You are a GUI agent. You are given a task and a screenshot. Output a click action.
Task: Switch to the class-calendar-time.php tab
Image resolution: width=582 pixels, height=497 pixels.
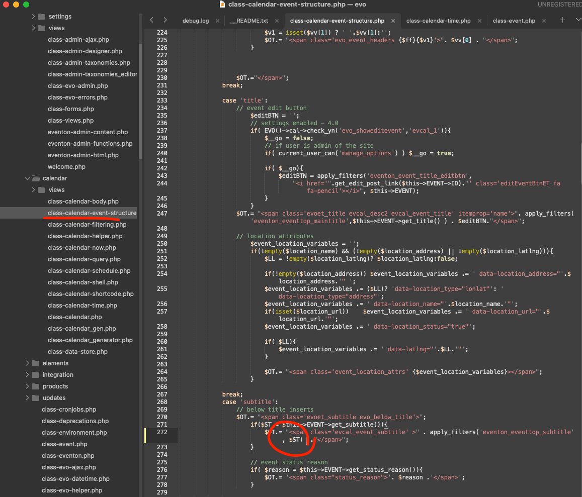(x=438, y=21)
